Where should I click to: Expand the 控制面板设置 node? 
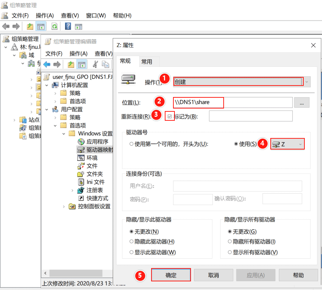pyautogui.click(x=64, y=207)
